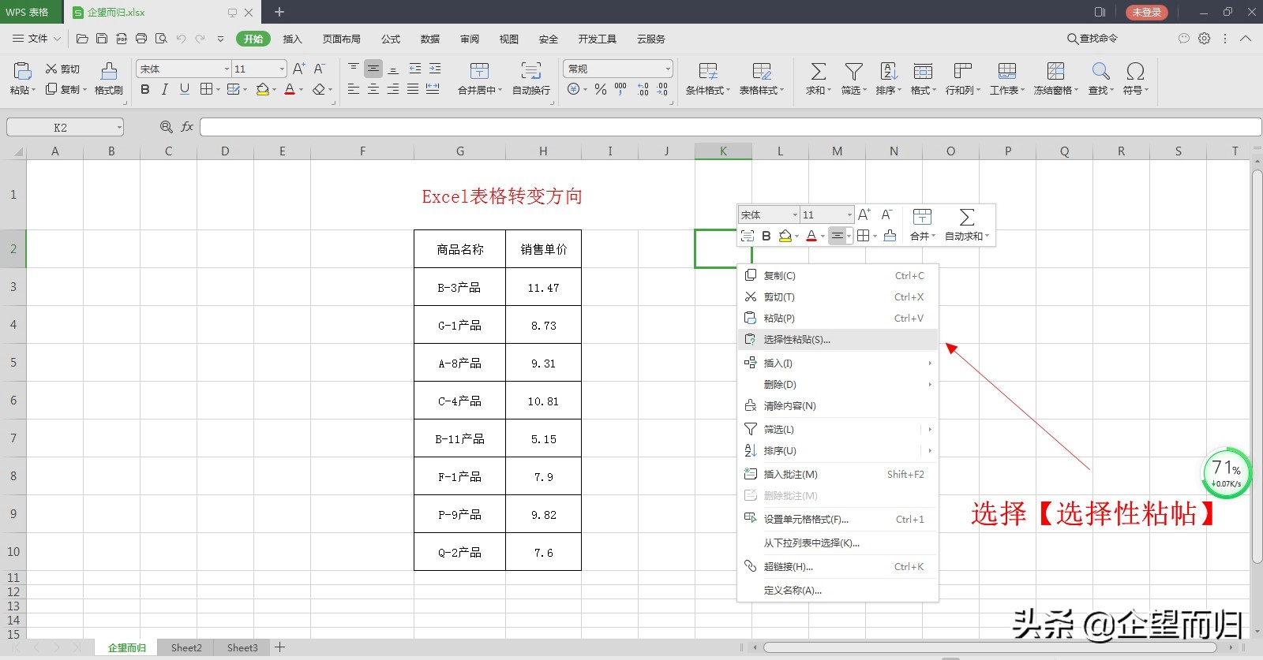Increase font size in ribbon
The height and width of the screenshot is (660, 1263).
pyautogui.click(x=298, y=69)
